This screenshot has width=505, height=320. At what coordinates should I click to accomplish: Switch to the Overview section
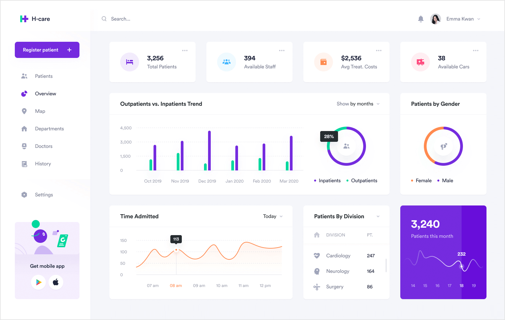45,93
